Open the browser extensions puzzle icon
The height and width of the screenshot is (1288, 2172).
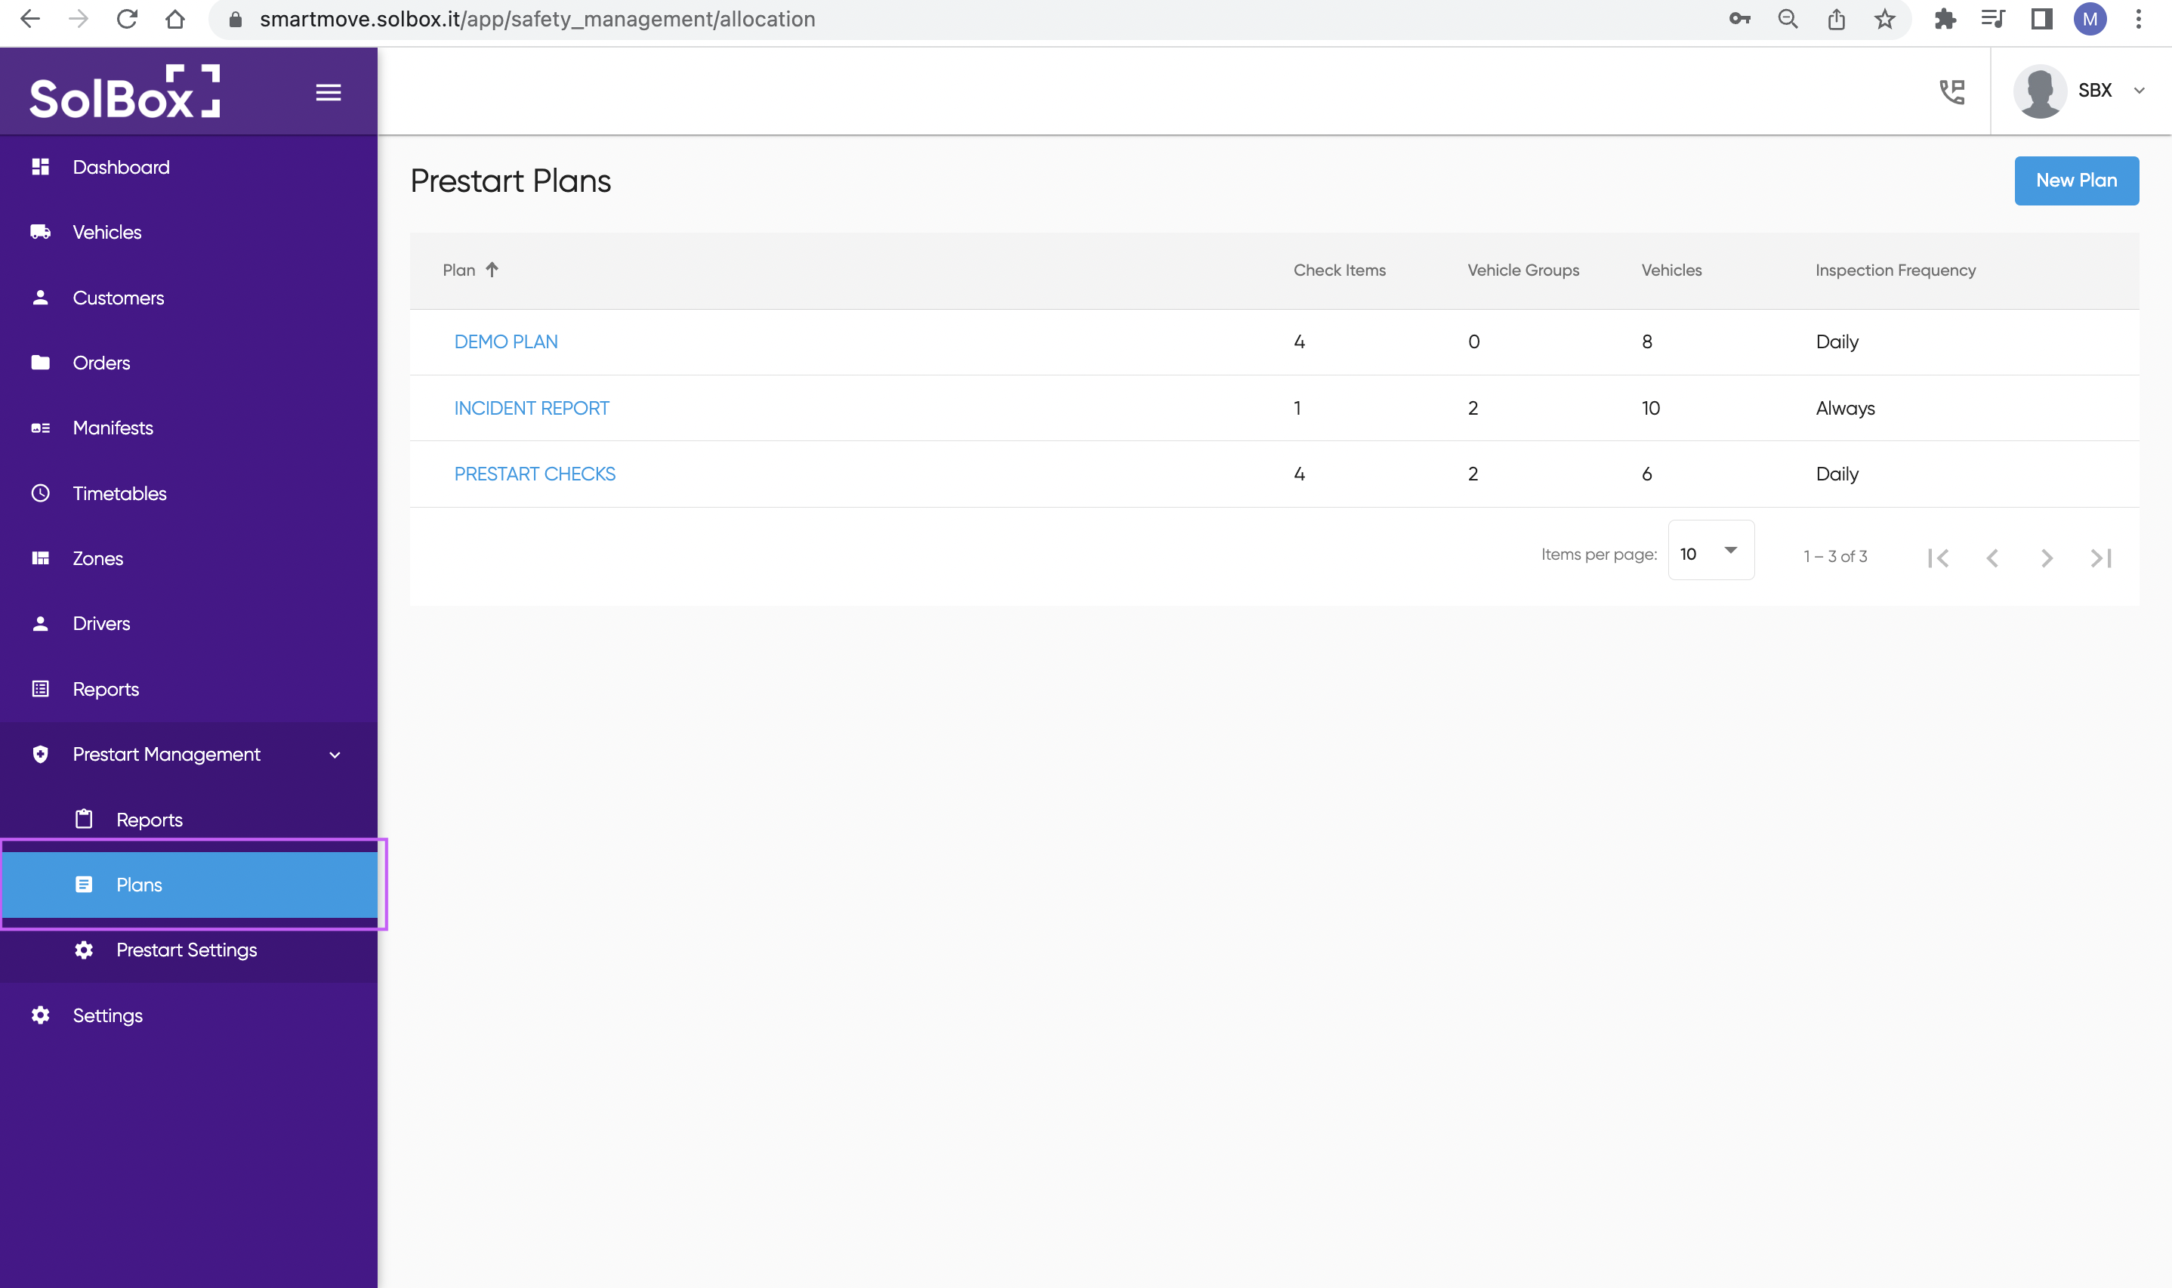click(x=1945, y=18)
